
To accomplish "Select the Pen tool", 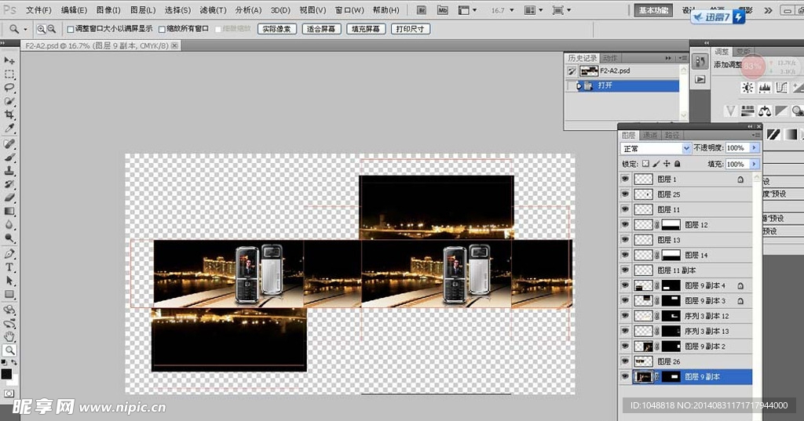I will (x=10, y=254).
